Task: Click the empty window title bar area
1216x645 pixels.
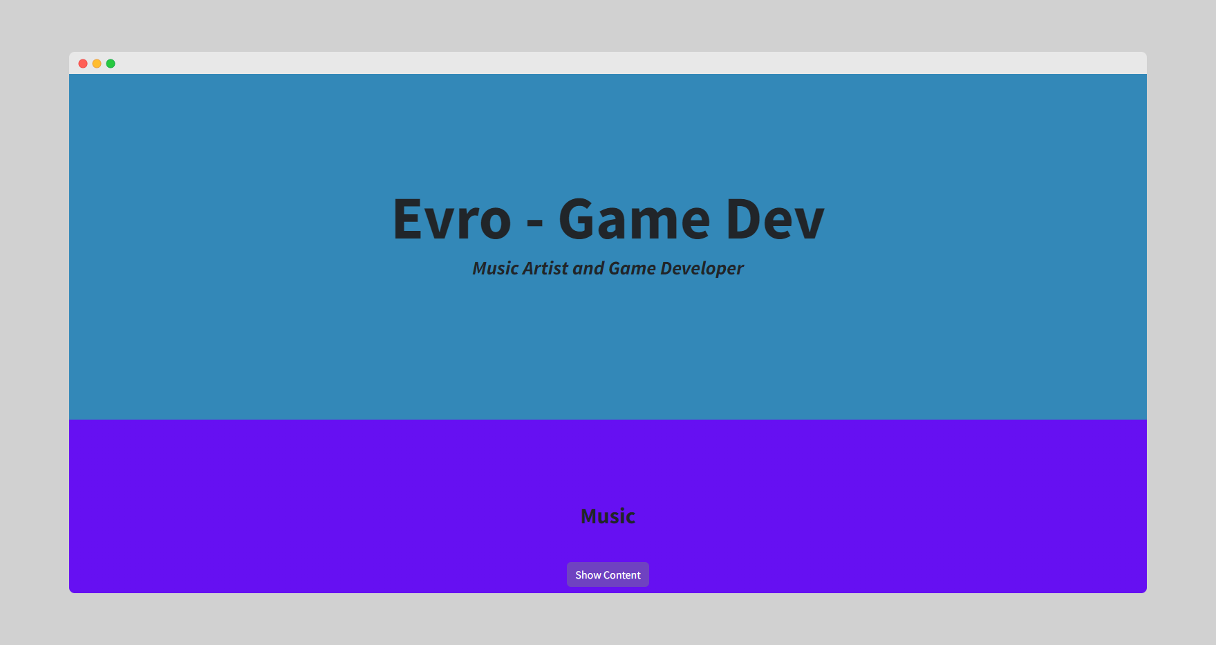Action: (x=622, y=63)
